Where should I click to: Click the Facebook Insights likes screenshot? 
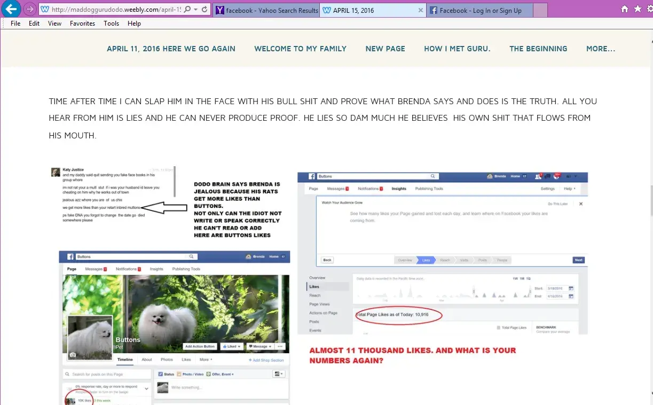click(443, 253)
